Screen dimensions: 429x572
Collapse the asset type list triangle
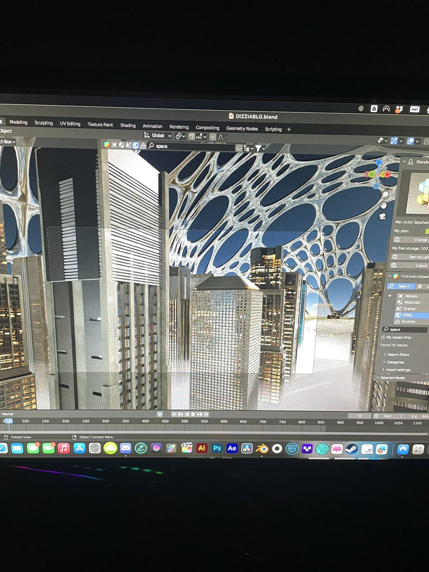click(x=391, y=296)
